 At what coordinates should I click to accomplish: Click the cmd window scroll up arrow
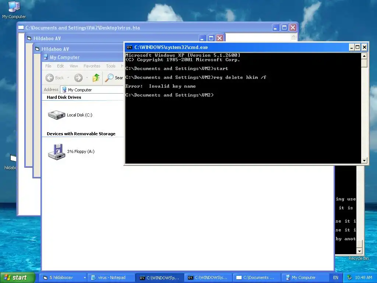tap(364, 56)
